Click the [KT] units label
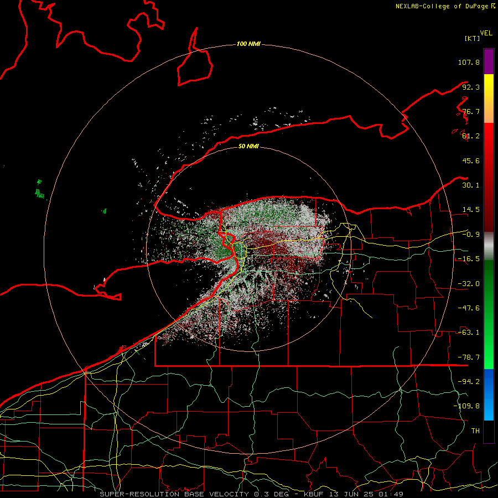 tap(472, 38)
